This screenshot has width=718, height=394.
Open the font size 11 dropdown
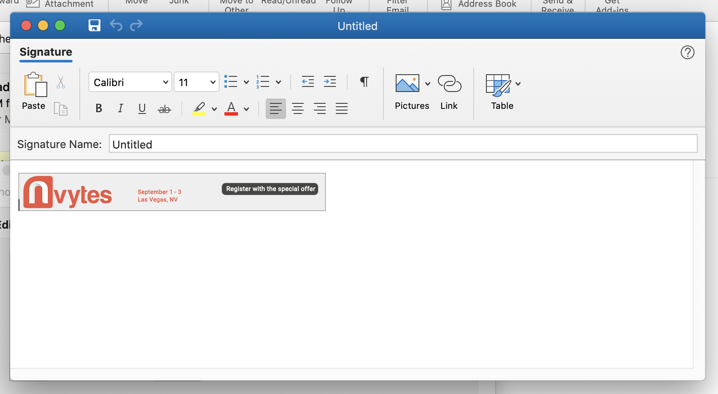pos(196,82)
